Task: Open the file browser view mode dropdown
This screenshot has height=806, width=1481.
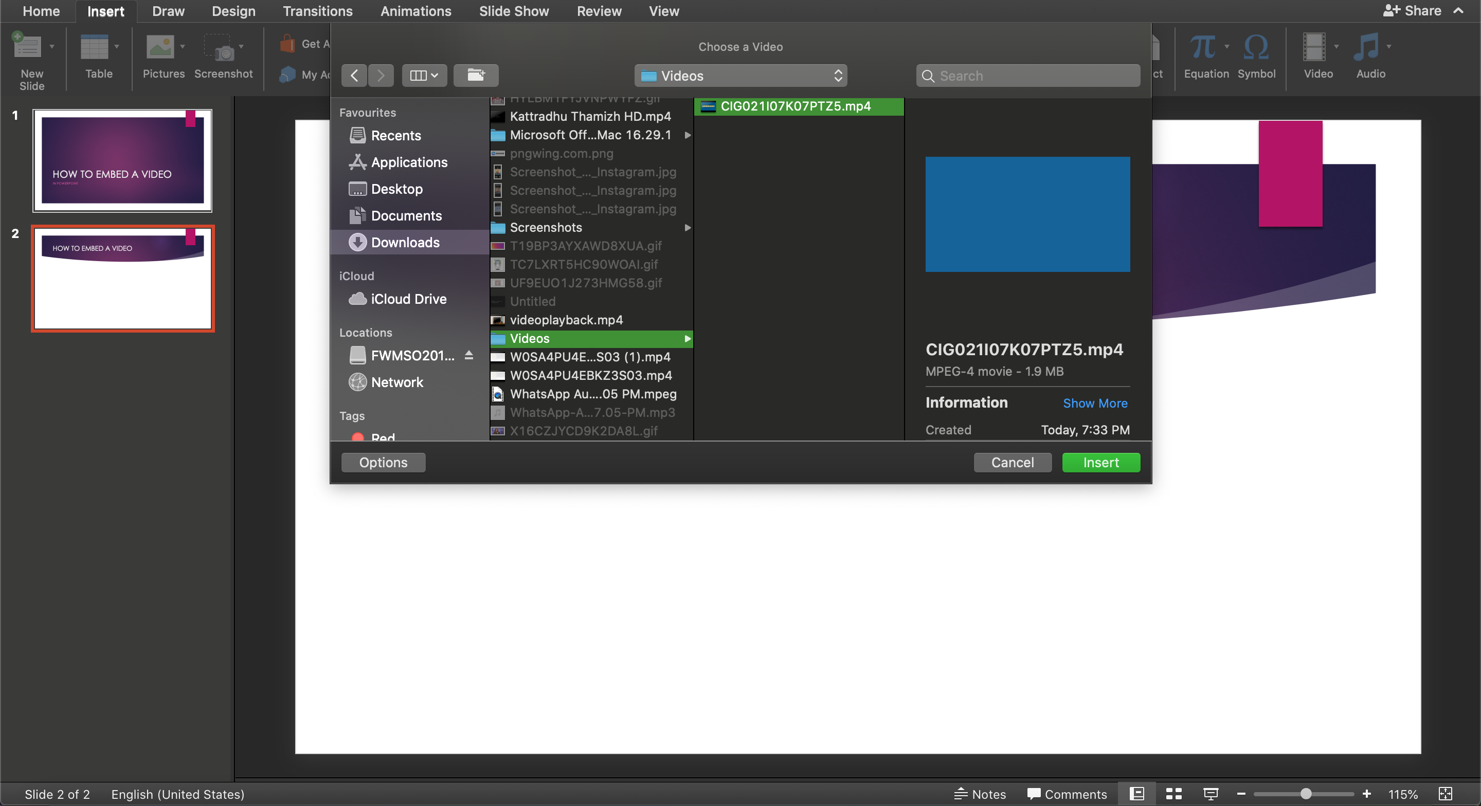Action: click(x=424, y=76)
